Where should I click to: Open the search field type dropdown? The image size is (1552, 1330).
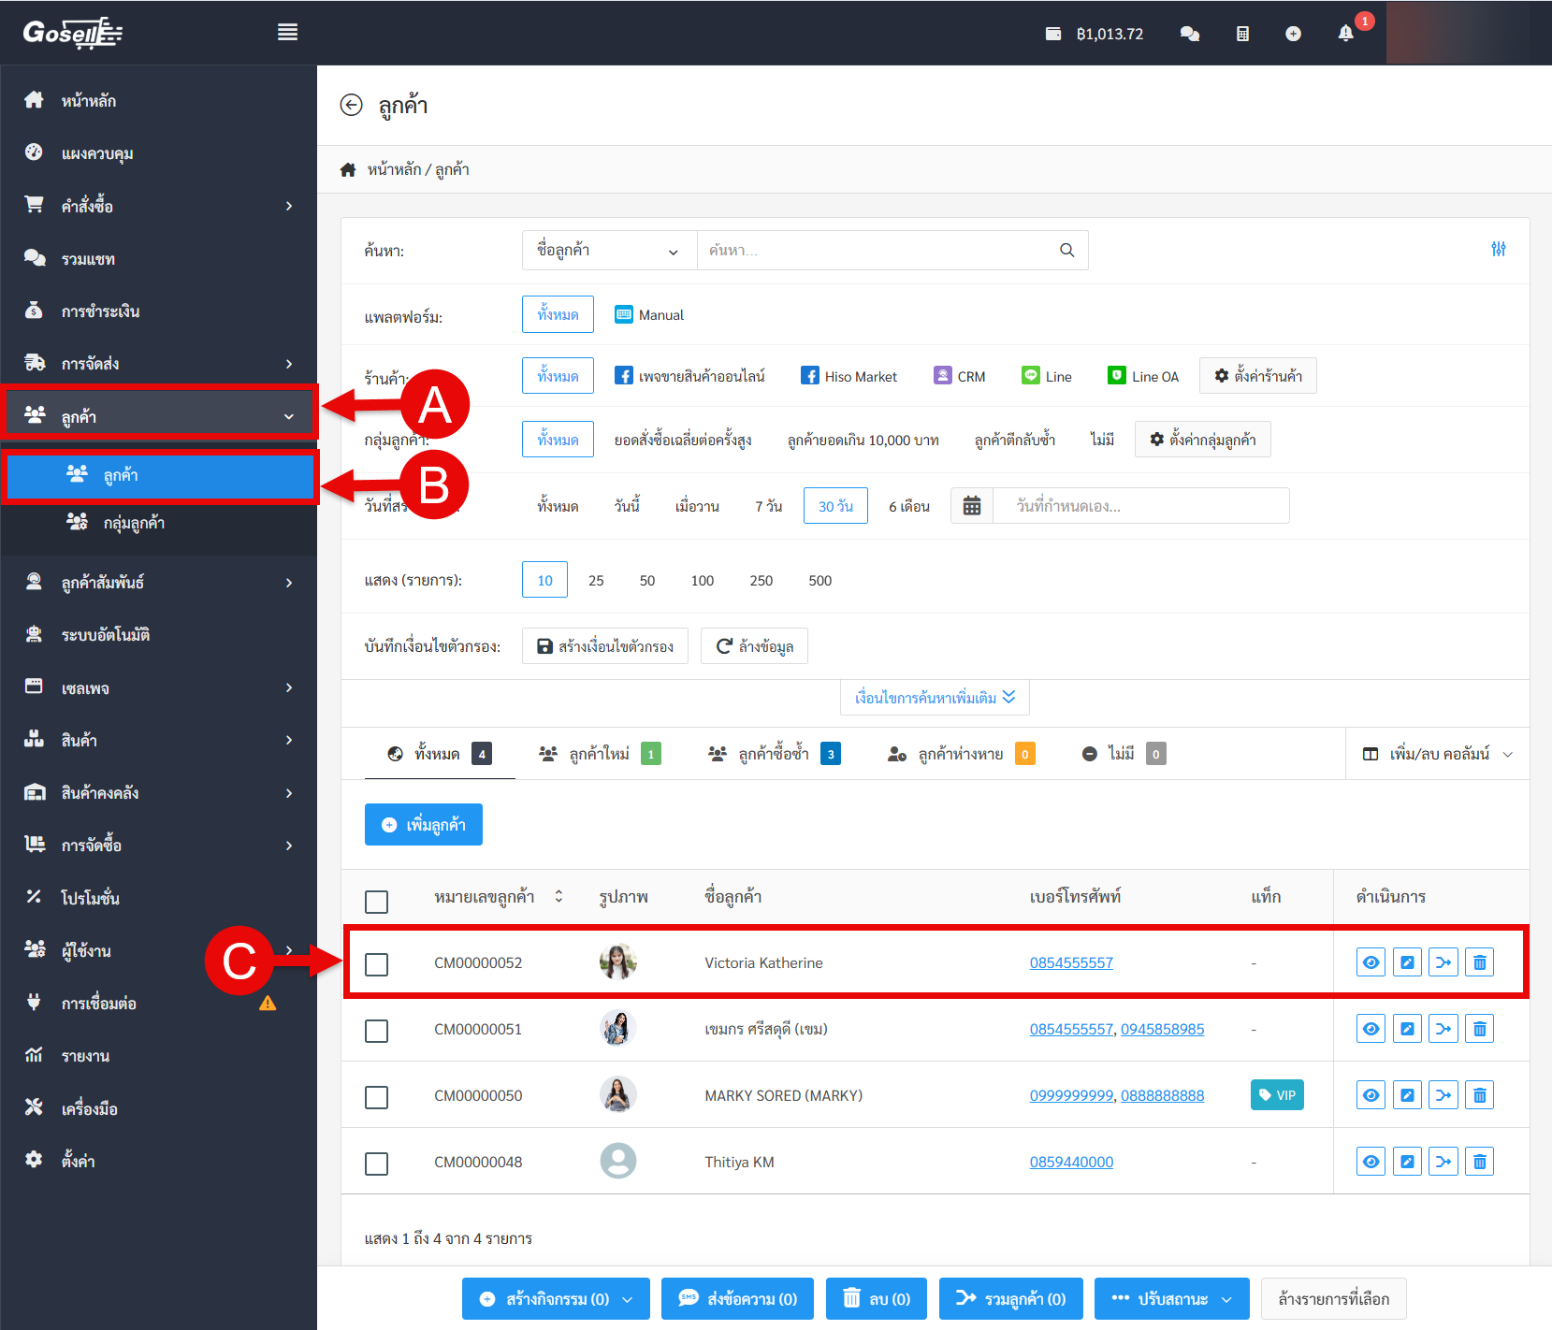tap(608, 251)
